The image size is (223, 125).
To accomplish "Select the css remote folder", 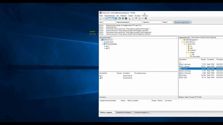I will pos(191,46).
